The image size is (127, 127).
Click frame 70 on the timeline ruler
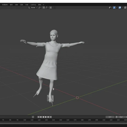coord(3,120)
